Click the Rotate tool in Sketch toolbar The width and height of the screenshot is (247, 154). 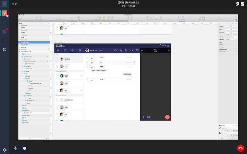click(x=108, y=18)
